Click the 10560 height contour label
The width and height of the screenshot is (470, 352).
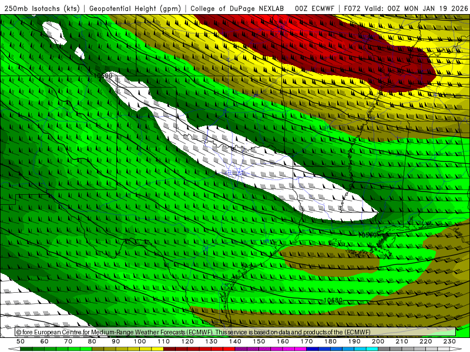(x=369, y=235)
